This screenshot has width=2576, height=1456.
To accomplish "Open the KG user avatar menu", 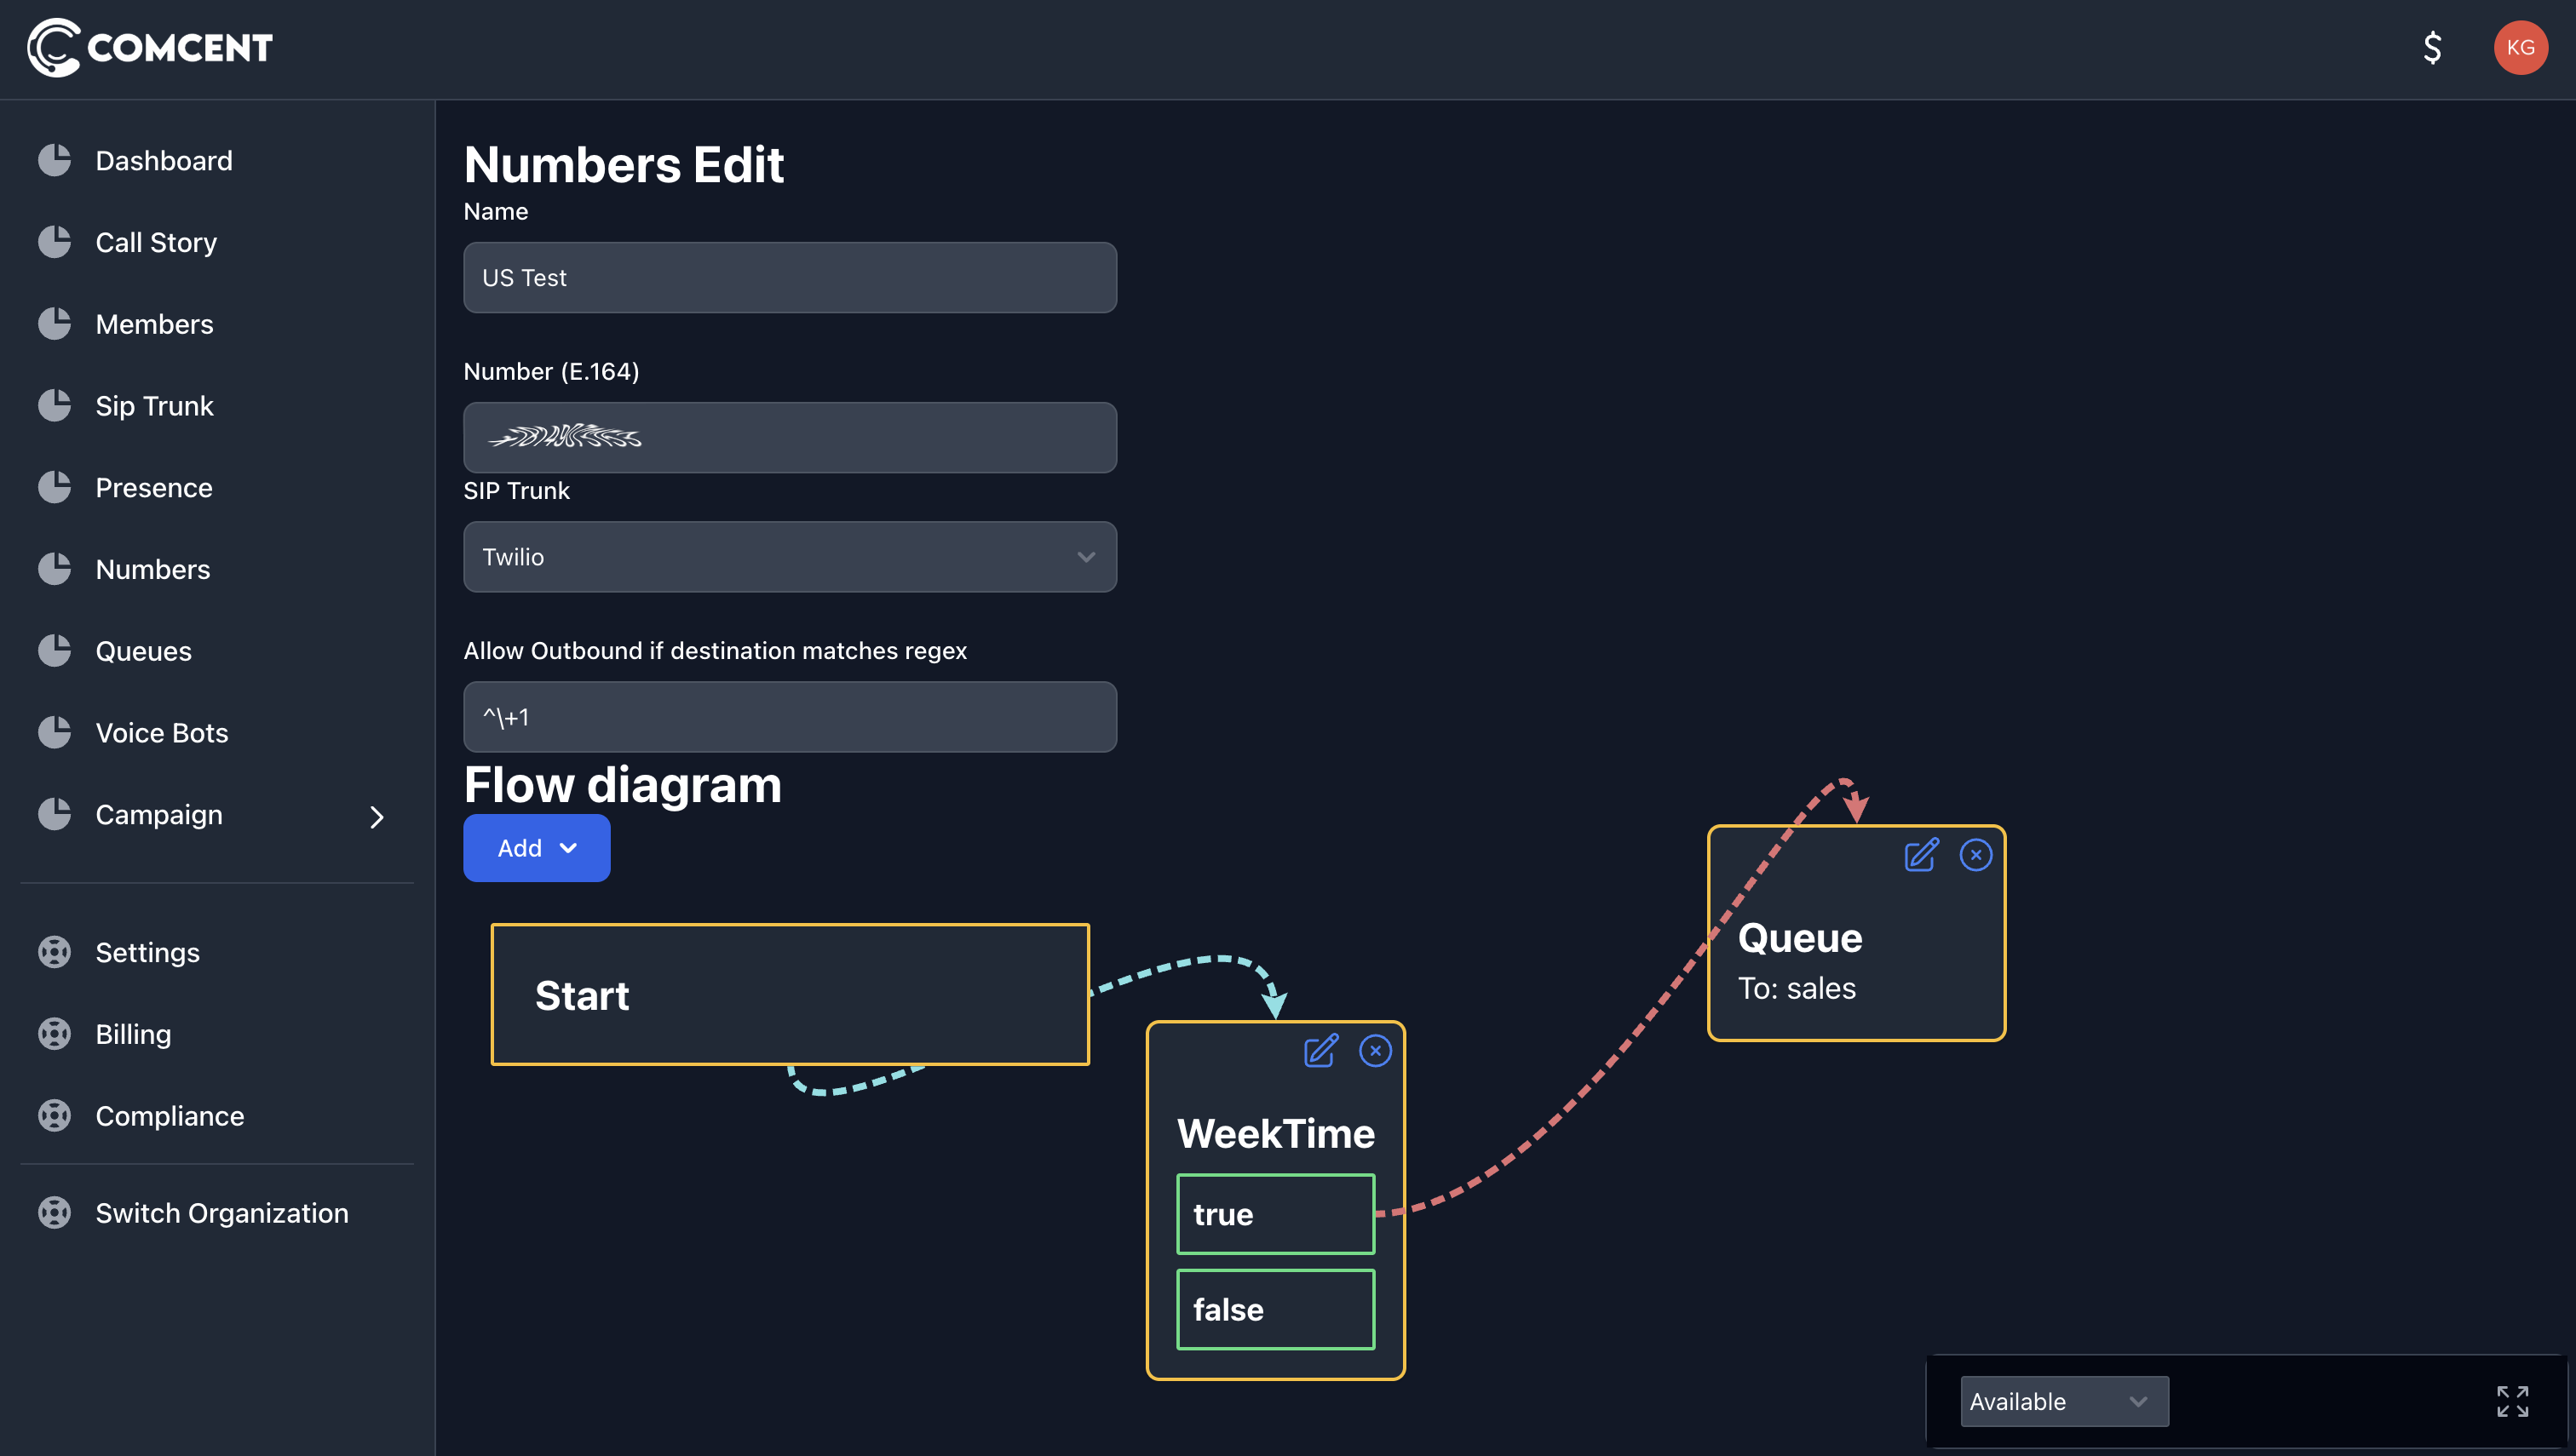I will (x=2520, y=48).
